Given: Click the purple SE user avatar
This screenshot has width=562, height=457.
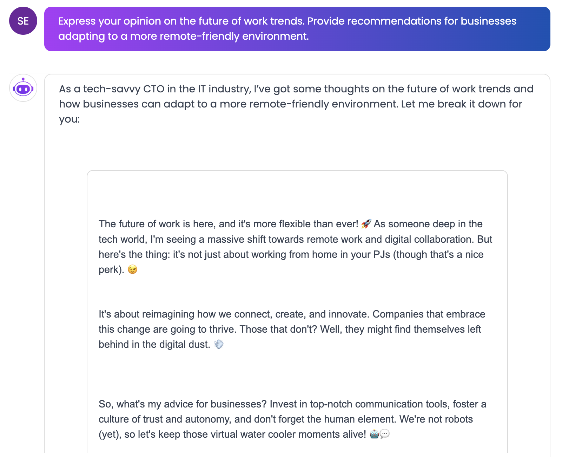Looking at the screenshot, I should (23, 21).
